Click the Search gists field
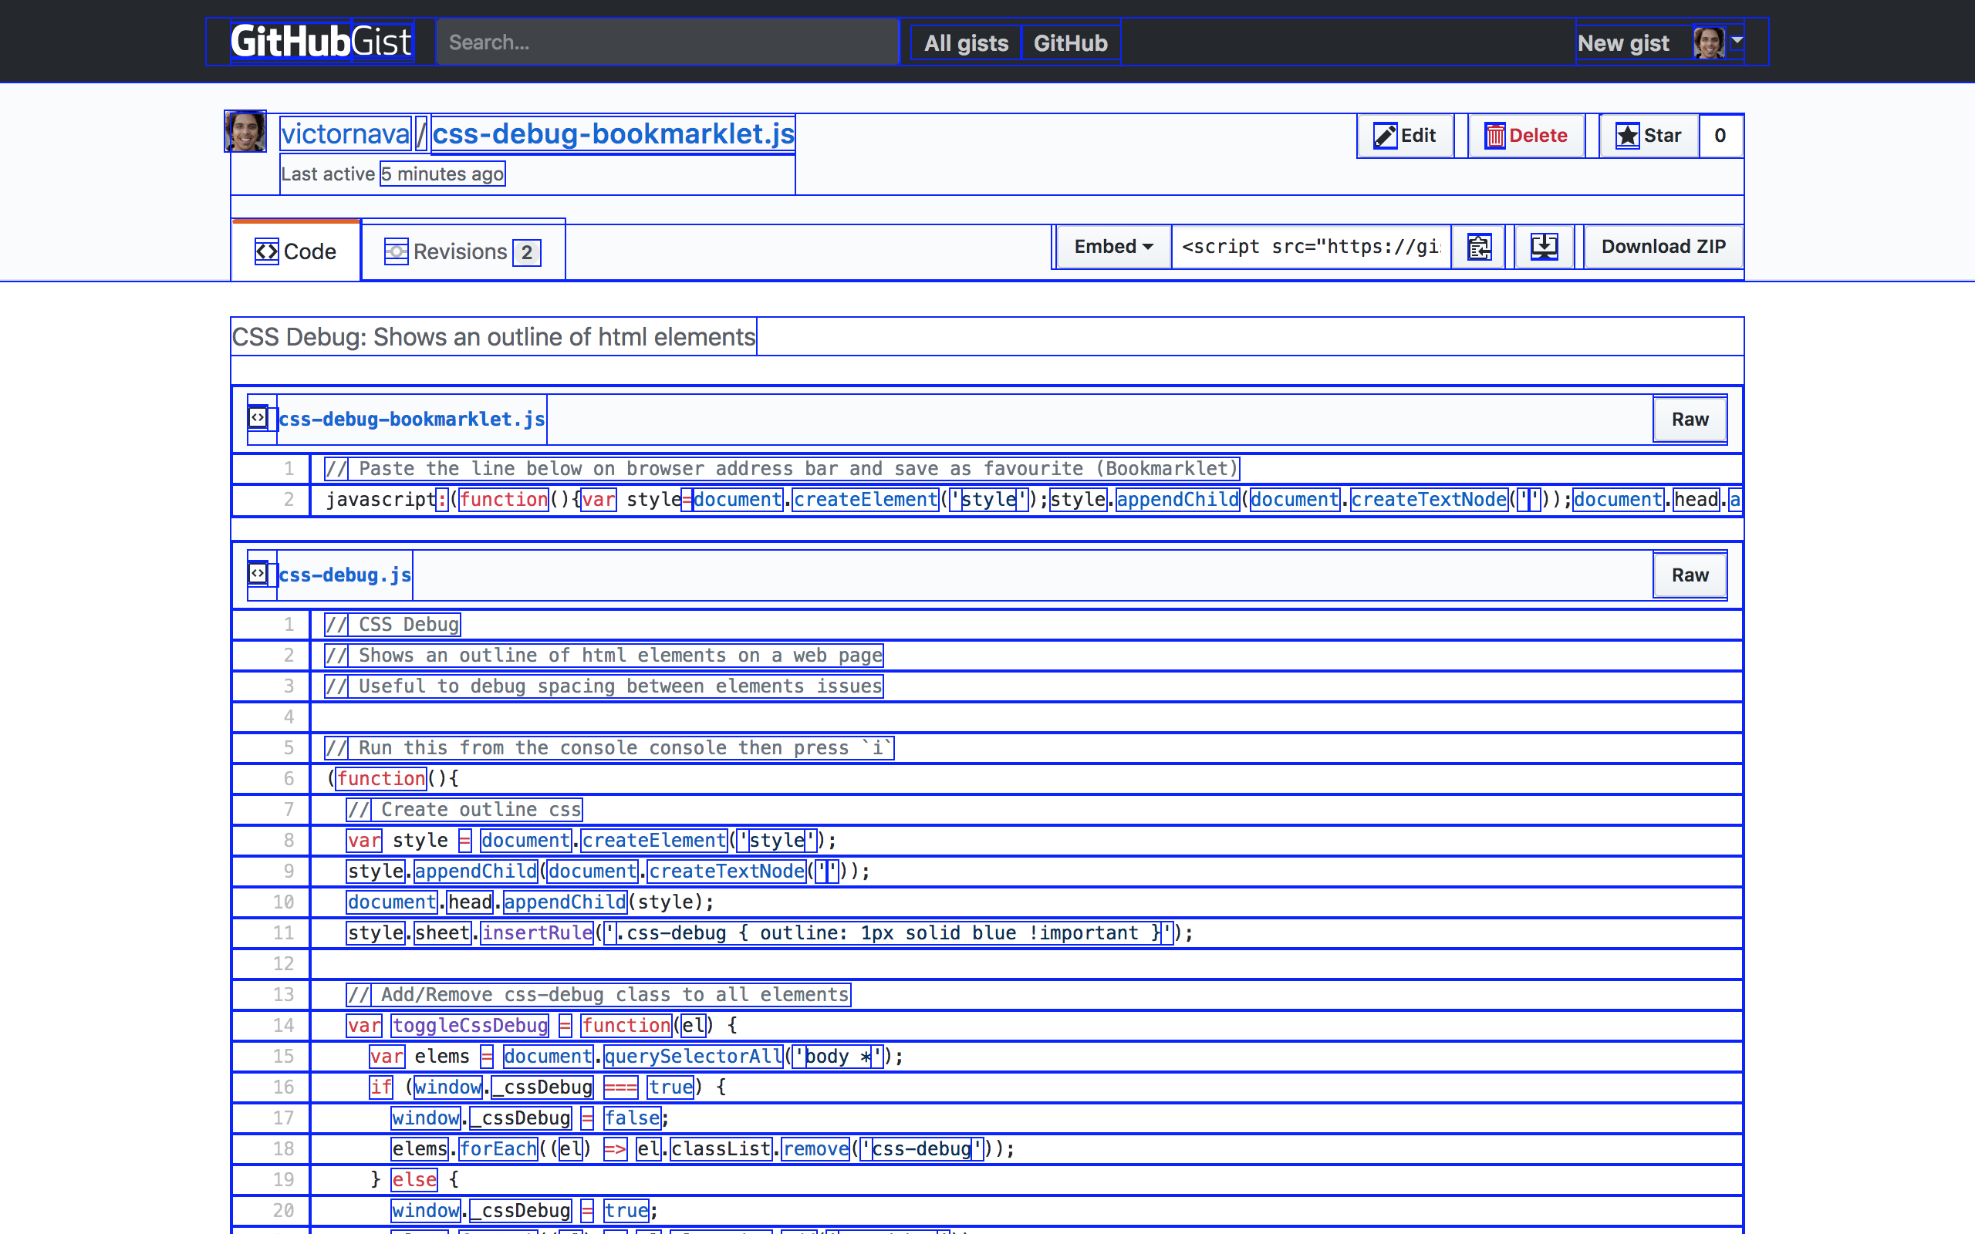The width and height of the screenshot is (1975, 1234). coord(667,42)
